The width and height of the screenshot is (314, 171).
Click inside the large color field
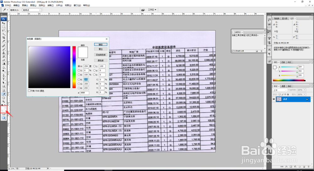pos(49,67)
